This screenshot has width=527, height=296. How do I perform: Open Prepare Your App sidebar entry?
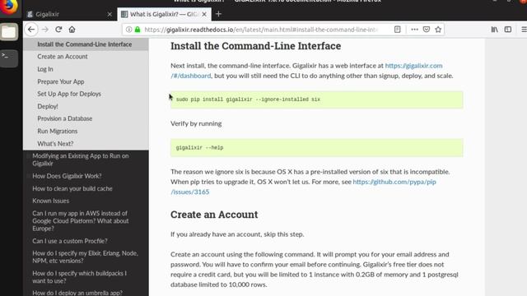60,81
